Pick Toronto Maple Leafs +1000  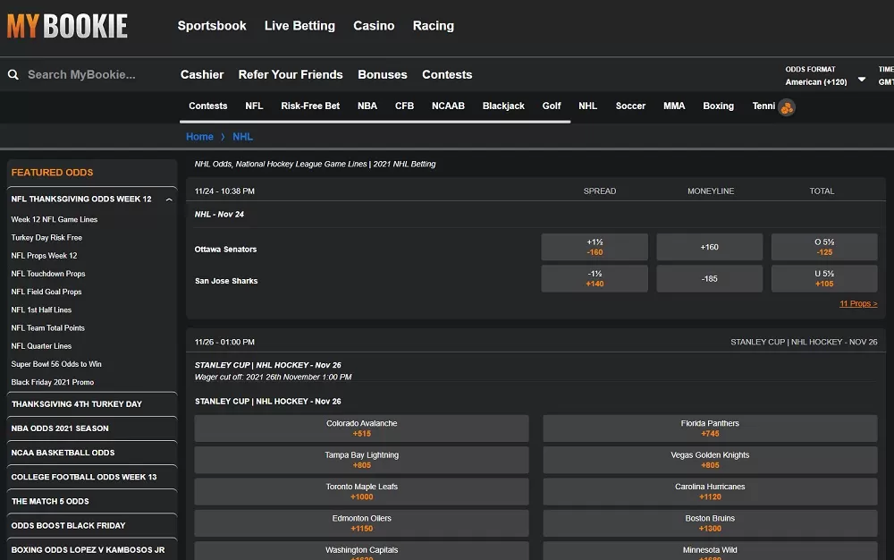coord(361,492)
